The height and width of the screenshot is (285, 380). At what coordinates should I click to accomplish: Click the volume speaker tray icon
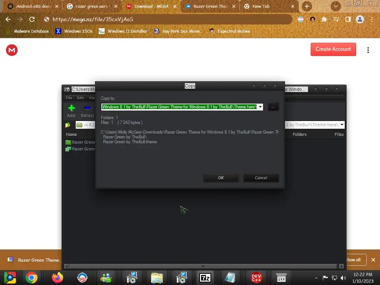pos(343,278)
